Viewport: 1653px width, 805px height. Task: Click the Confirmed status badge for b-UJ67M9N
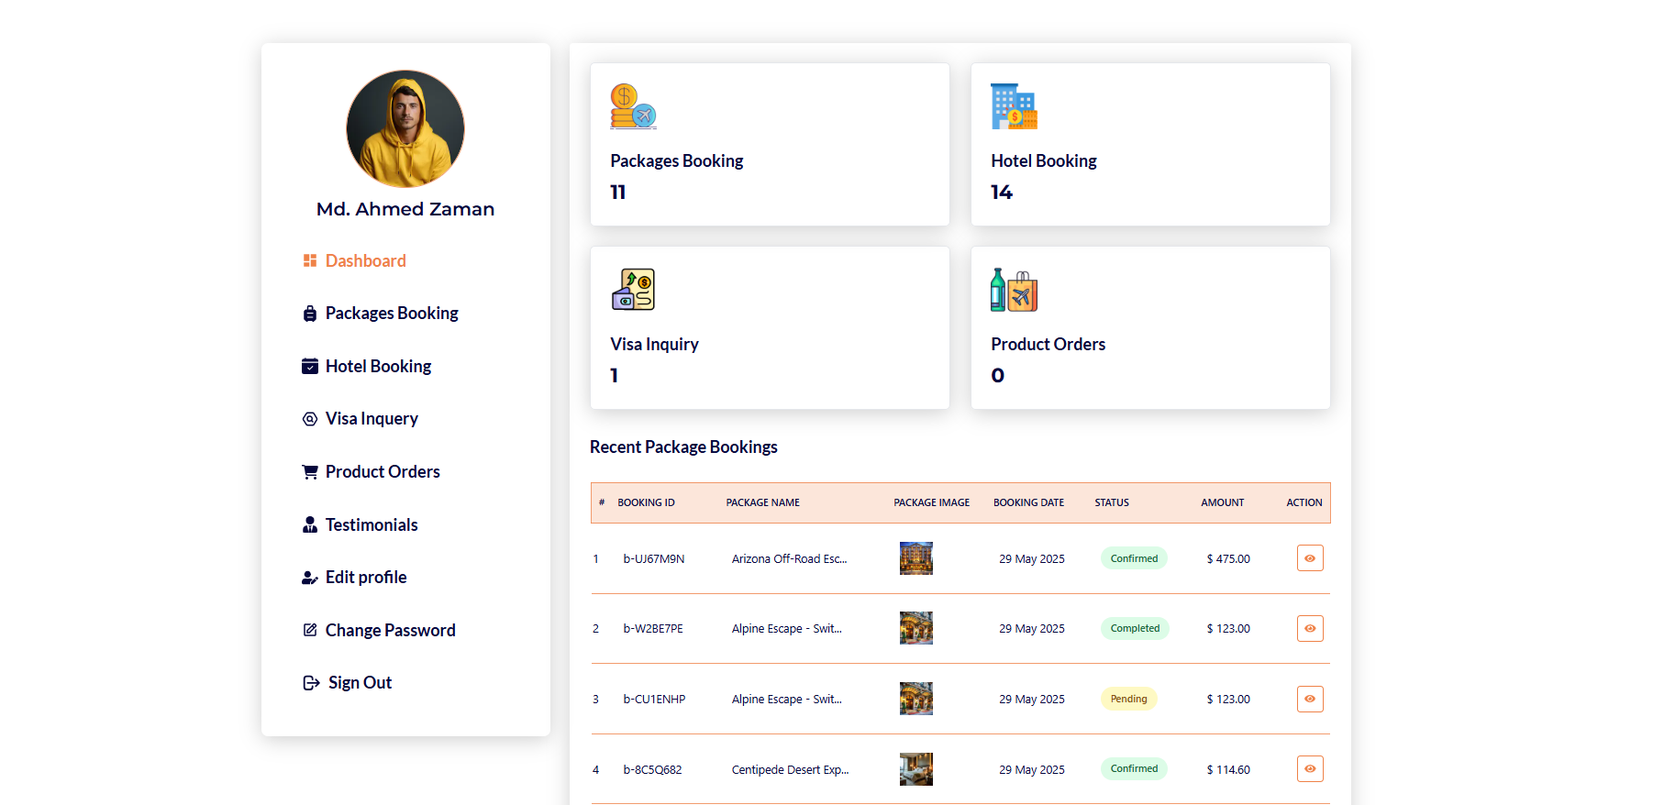(x=1134, y=558)
